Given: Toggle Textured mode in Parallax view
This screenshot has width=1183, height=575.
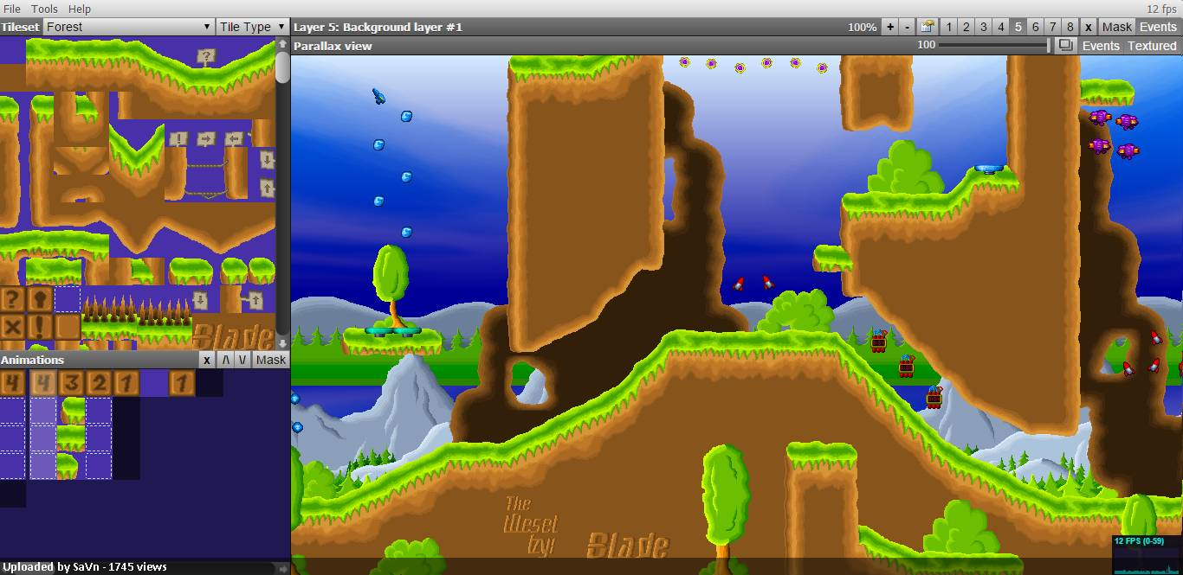Looking at the screenshot, I should (x=1151, y=46).
